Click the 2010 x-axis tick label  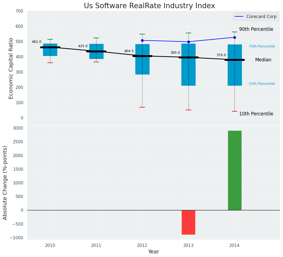[50, 246]
